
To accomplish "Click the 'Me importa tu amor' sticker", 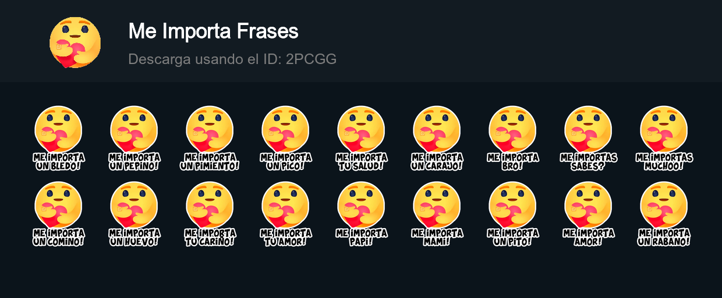I will pos(285,214).
